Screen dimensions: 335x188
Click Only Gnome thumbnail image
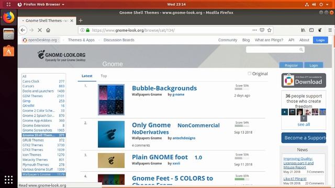coord(111,134)
